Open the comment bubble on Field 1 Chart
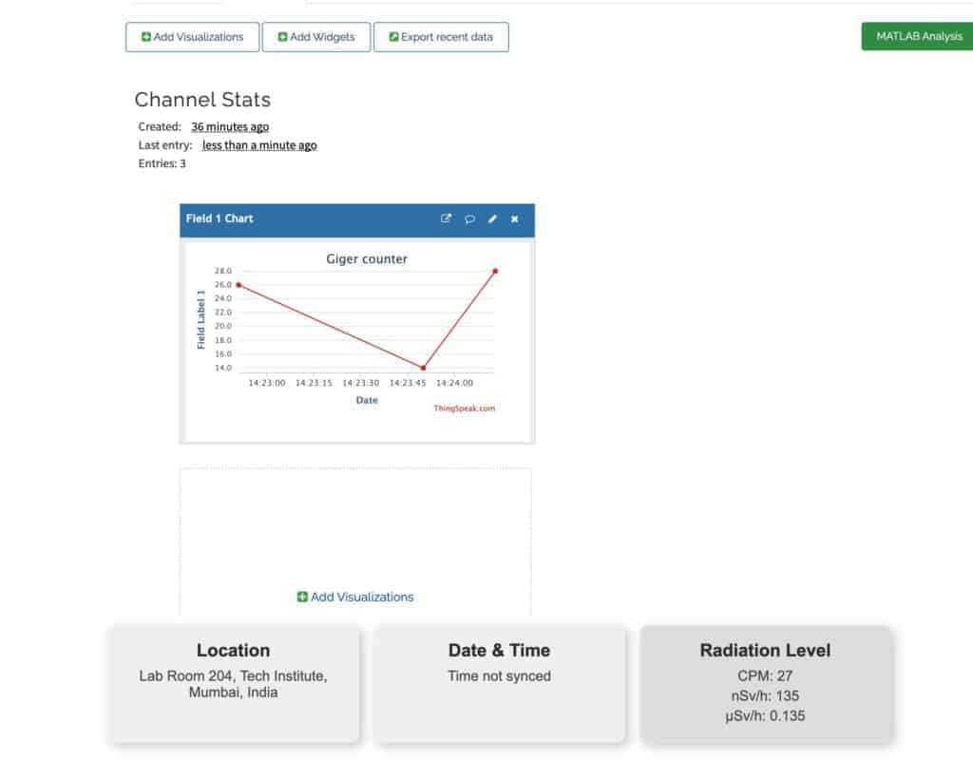The height and width of the screenshot is (760, 973). pyautogui.click(x=469, y=218)
